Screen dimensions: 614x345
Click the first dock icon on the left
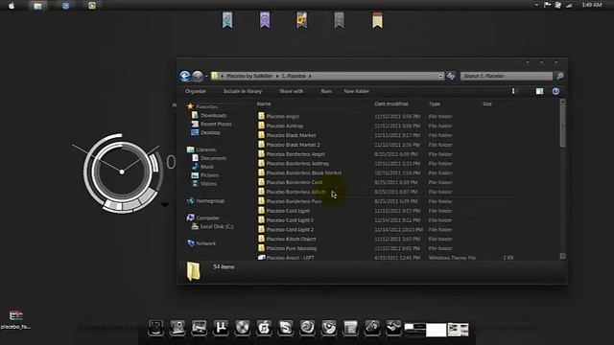(x=155, y=327)
